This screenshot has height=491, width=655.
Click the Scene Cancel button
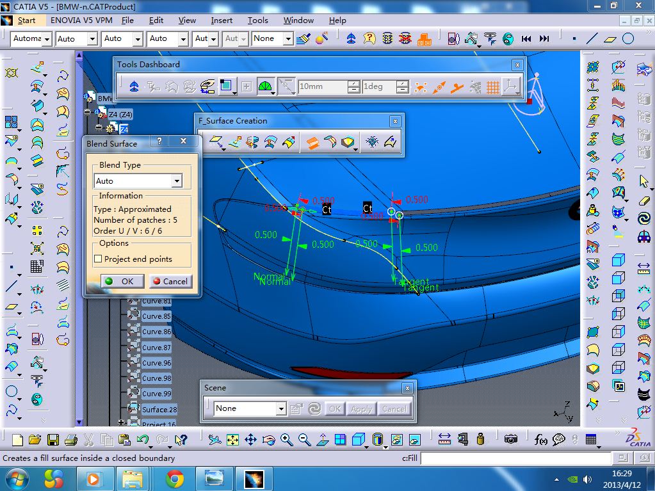pyautogui.click(x=394, y=409)
